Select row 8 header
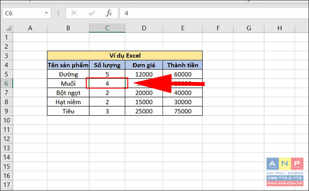Screen dimensions: 309x191 pyautogui.click(x=7, y=102)
